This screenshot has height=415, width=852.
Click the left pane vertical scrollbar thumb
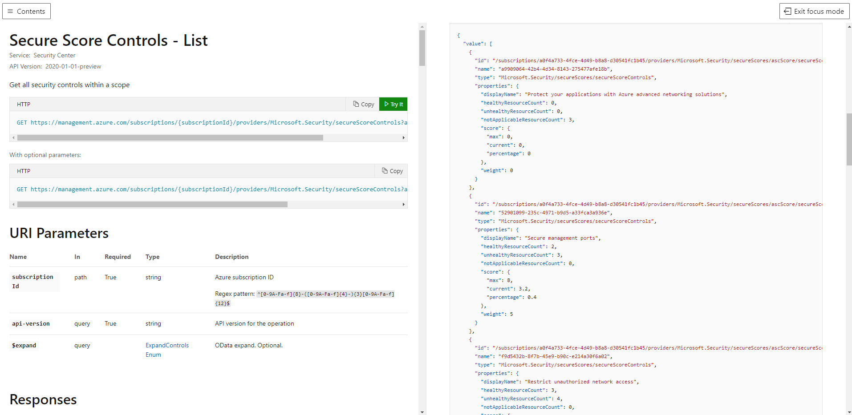pyautogui.click(x=422, y=48)
